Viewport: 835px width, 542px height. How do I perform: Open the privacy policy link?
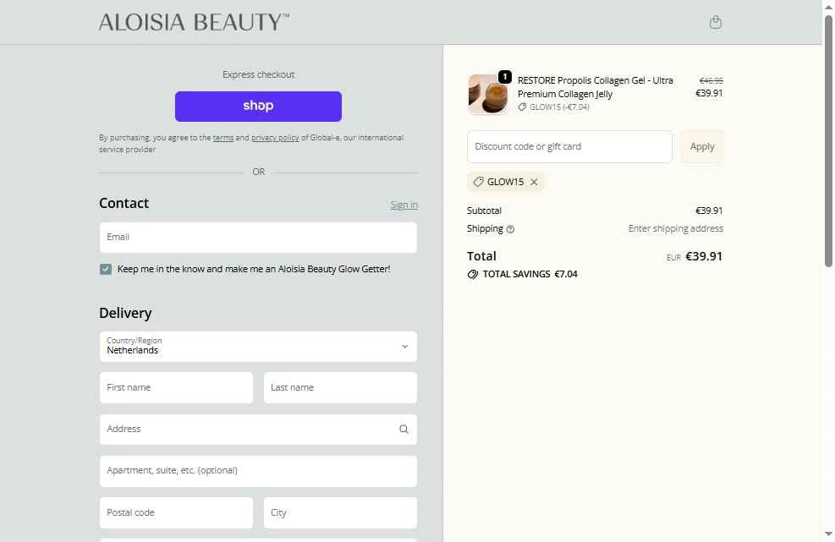pyautogui.click(x=275, y=138)
